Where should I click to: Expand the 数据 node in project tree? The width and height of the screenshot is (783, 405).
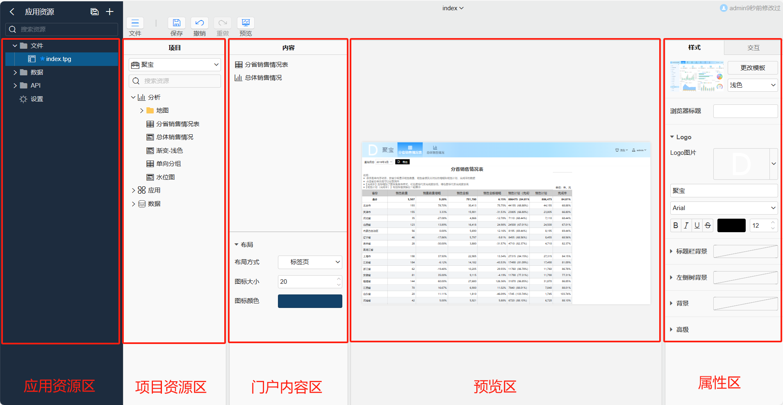point(133,204)
